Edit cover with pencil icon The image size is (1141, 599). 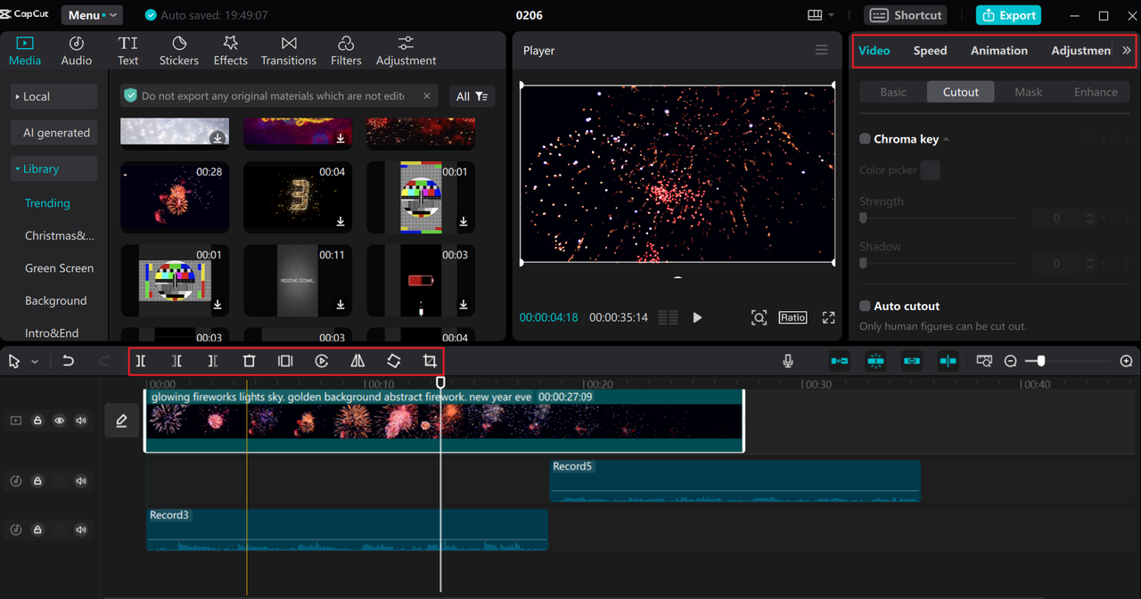(121, 421)
